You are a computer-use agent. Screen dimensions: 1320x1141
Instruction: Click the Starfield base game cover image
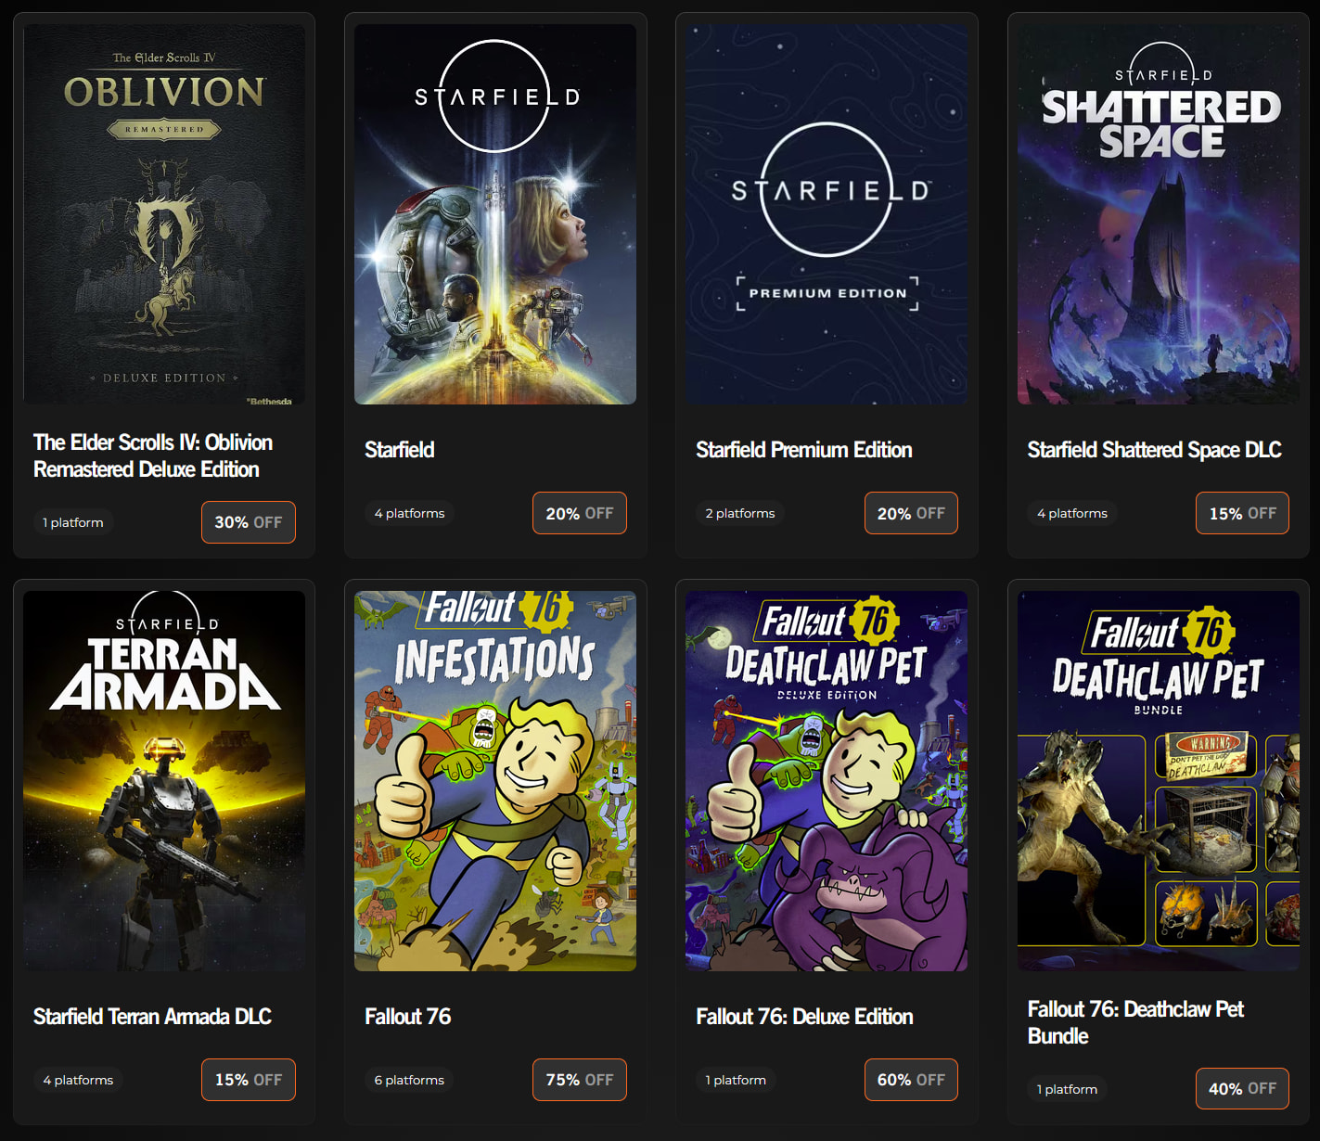click(x=495, y=214)
